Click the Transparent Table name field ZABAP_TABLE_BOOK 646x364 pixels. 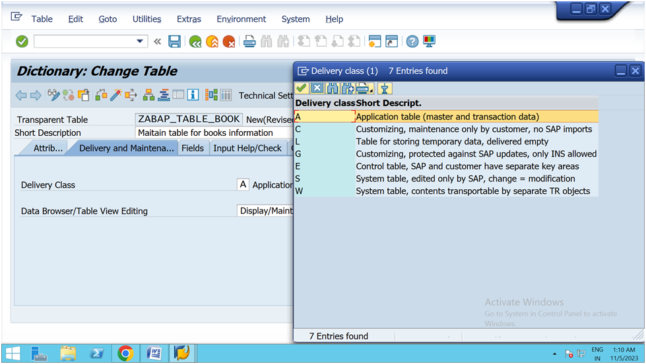[189, 119]
